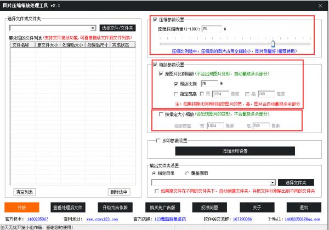The width and height of the screenshot is (329, 230).
Task: Click the 文件名称 column header
Action: click(x=22, y=45)
